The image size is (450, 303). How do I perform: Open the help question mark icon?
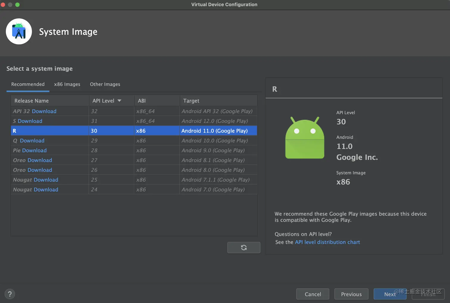tap(10, 294)
